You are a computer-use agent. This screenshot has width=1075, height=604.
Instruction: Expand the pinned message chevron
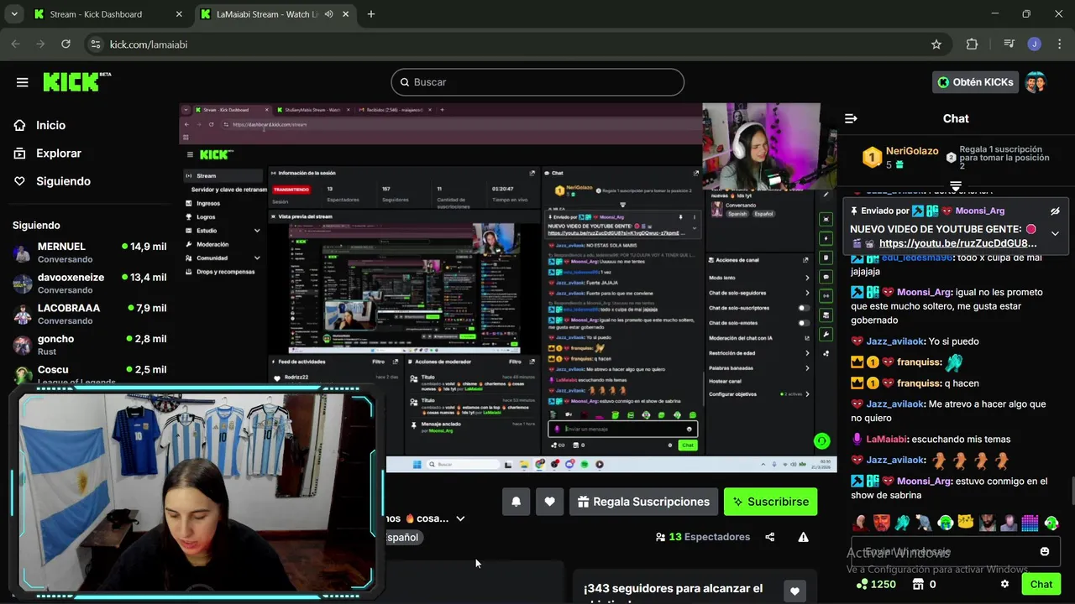[1055, 234]
